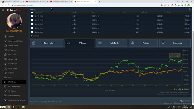Screen dimensions: 194x109
Task: Toggle checkbox for Jan 06, 07:19 session
Action: point(32,24)
